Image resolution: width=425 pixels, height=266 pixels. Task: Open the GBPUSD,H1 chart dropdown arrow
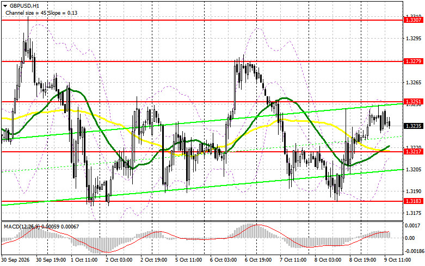(5, 5)
